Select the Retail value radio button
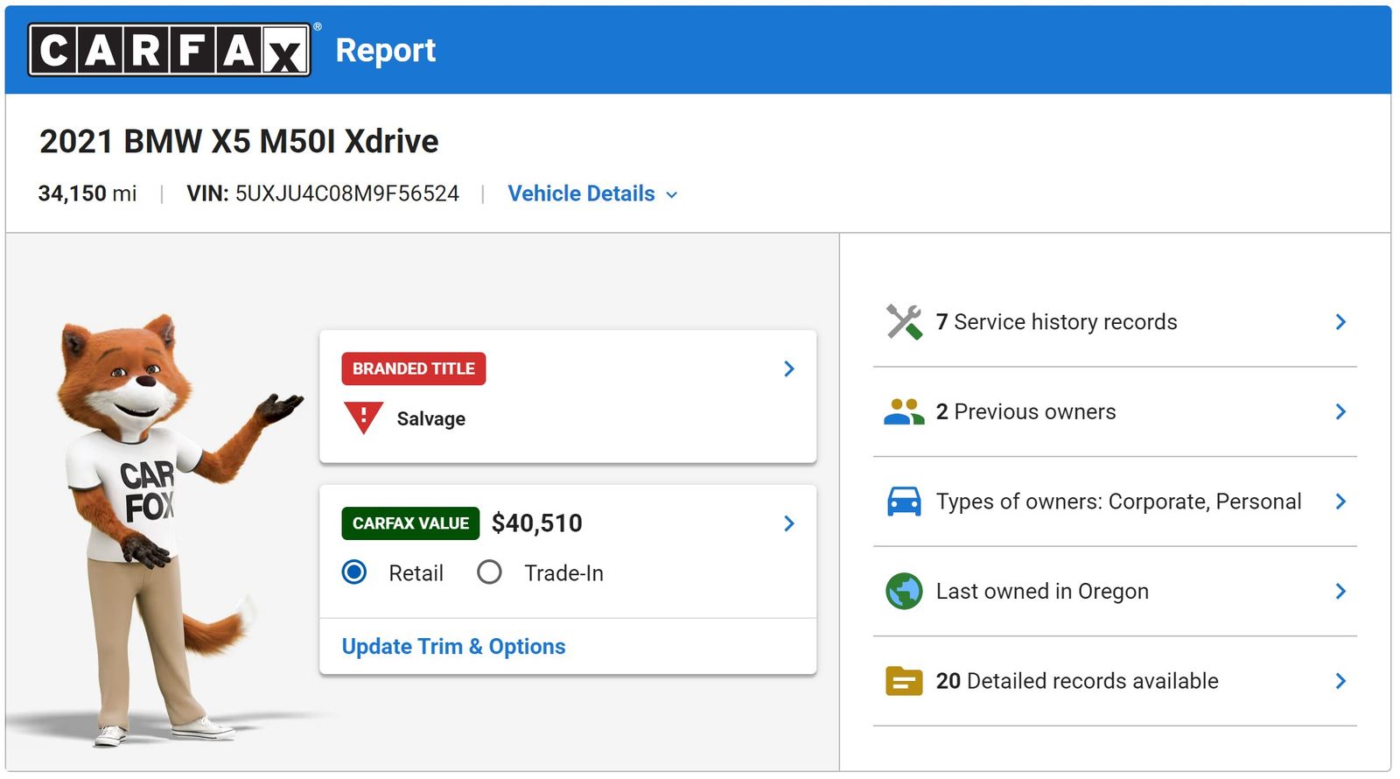 coord(354,572)
